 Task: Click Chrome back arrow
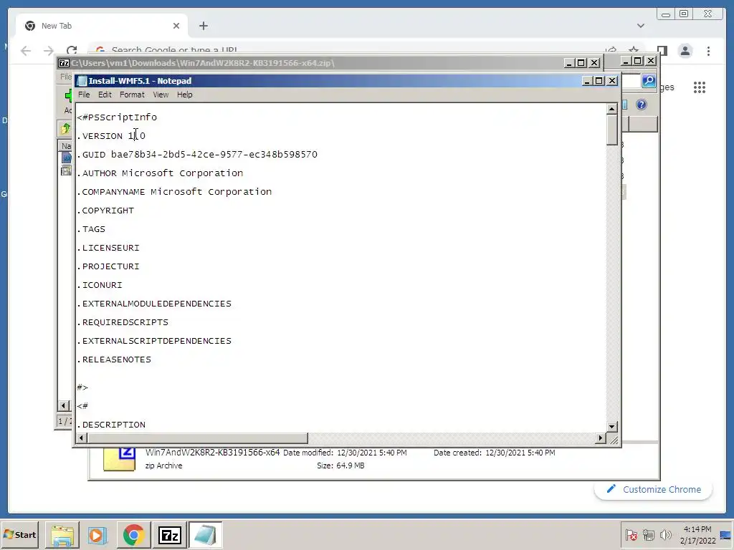click(x=26, y=51)
